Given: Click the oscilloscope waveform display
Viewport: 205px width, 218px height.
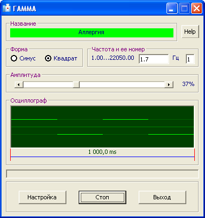Looking at the screenshot, I should (102, 127).
